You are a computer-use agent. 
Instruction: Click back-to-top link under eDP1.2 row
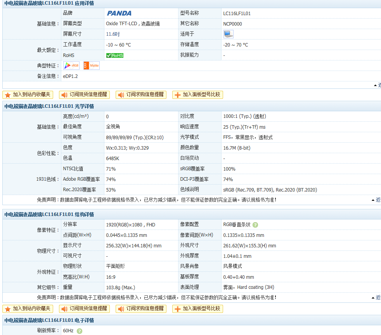(x=378, y=85)
